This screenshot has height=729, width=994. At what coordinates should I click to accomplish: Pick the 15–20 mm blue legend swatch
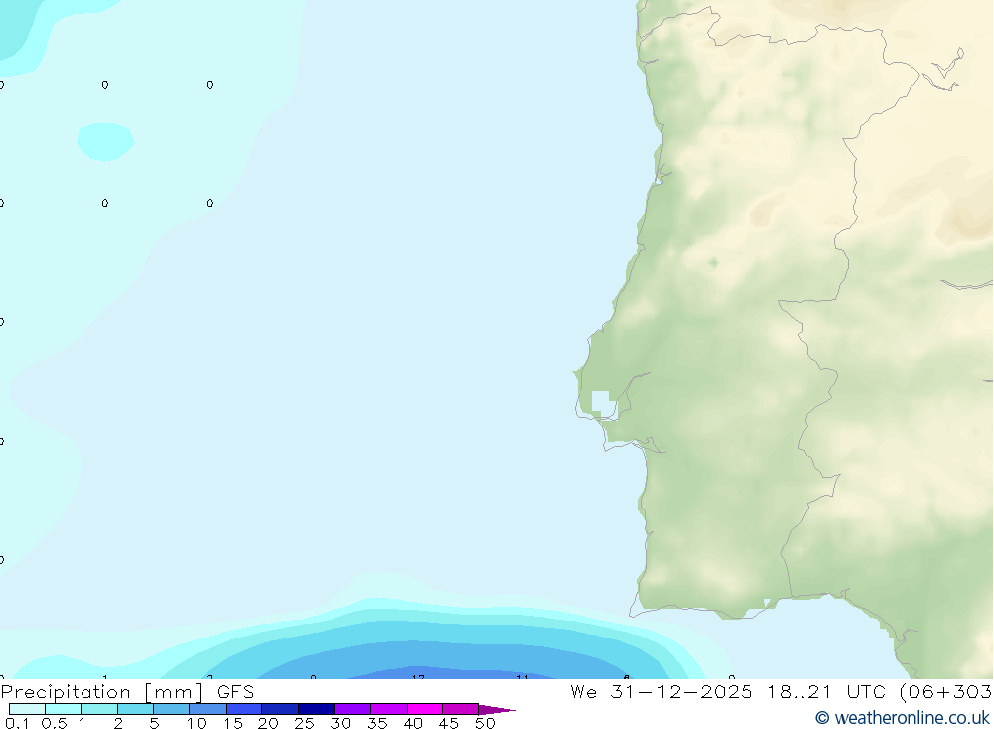(245, 709)
